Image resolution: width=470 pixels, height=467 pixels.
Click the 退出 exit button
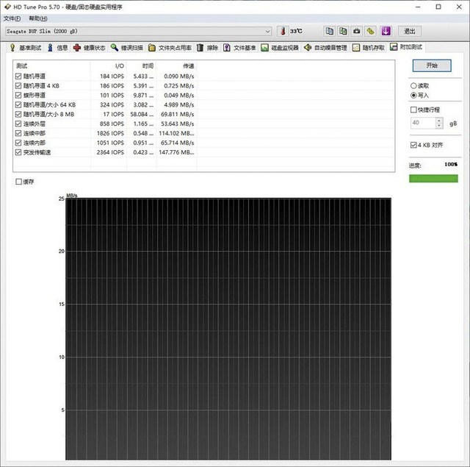[x=410, y=31]
